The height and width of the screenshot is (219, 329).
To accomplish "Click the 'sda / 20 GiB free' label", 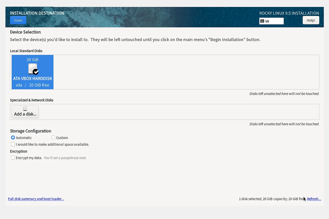I will pyautogui.click(x=32, y=85).
